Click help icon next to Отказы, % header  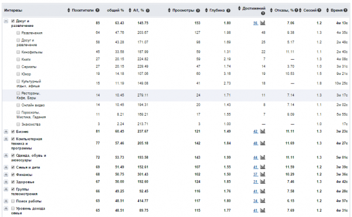296,11
